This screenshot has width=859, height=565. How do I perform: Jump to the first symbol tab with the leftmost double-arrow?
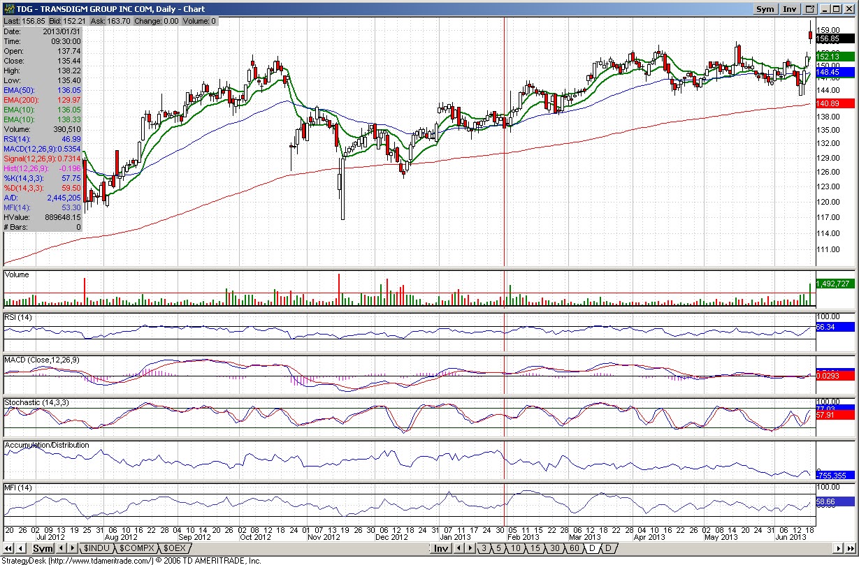click(x=8, y=548)
